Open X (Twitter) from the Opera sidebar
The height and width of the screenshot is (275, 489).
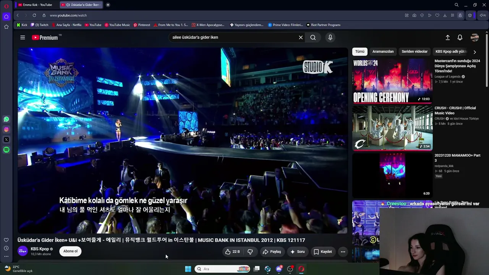[6, 140]
